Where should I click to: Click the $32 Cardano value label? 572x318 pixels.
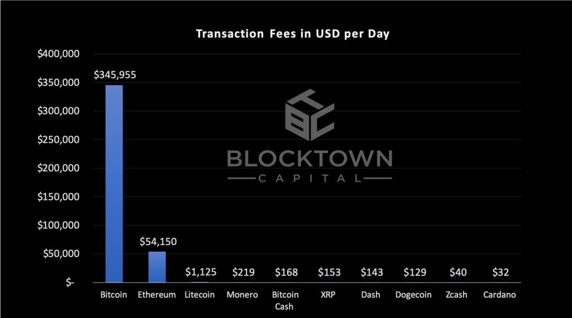tap(500, 272)
